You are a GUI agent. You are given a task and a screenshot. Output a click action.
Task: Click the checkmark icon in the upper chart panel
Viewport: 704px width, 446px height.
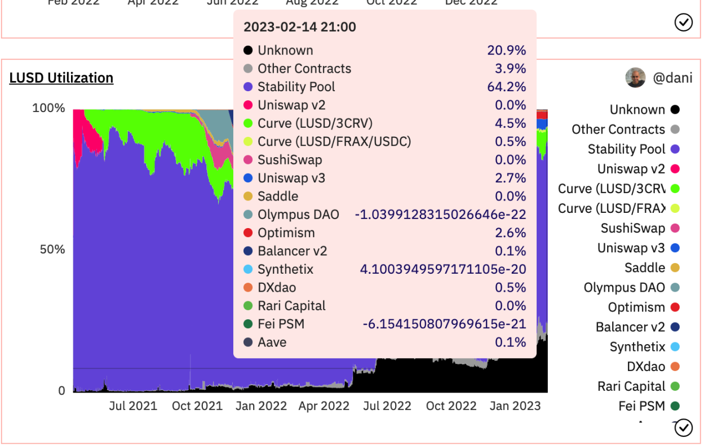click(683, 22)
